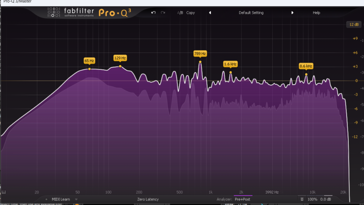Open the Analyzer Pre+Post settings
This screenshot has width=364, height=205.
tap(242, 199)
